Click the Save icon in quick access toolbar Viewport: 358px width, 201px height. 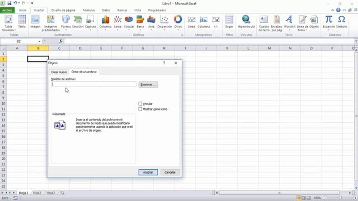(x=10, y=3)
